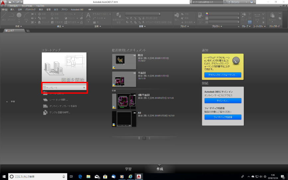The width and height of the screenshot is (288, 180).
Task: Expand the プロパティ panel
Action: (x=217, y=26)
